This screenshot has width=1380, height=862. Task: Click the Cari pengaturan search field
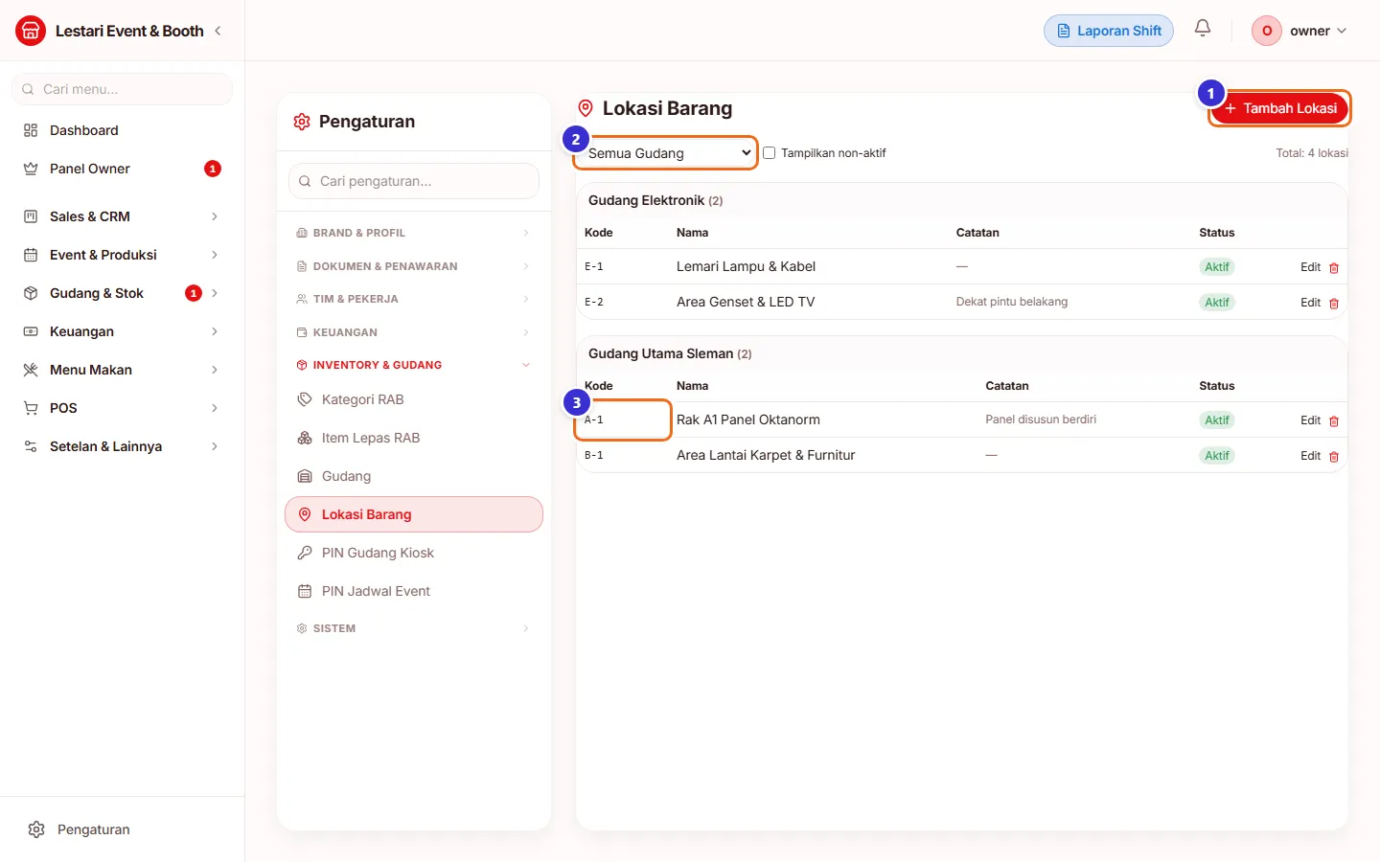[x=414, y=181]
